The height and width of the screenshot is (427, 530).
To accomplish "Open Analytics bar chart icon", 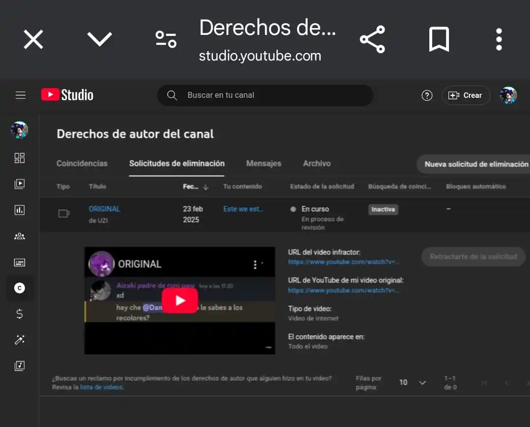I will coord(20,210).
